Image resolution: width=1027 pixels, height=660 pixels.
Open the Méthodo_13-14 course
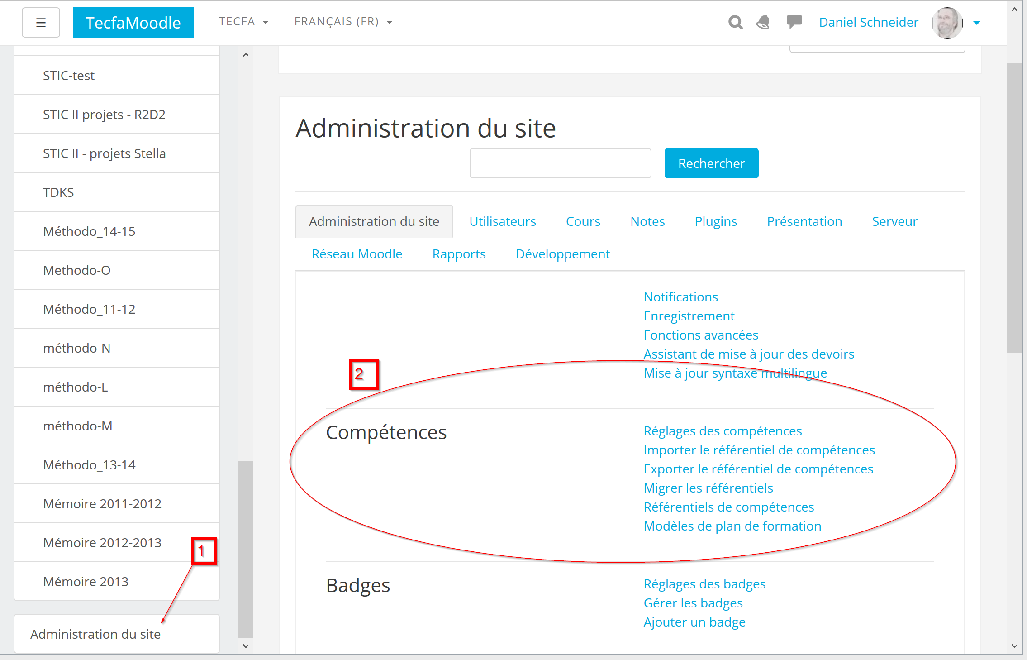pos(117,465)
